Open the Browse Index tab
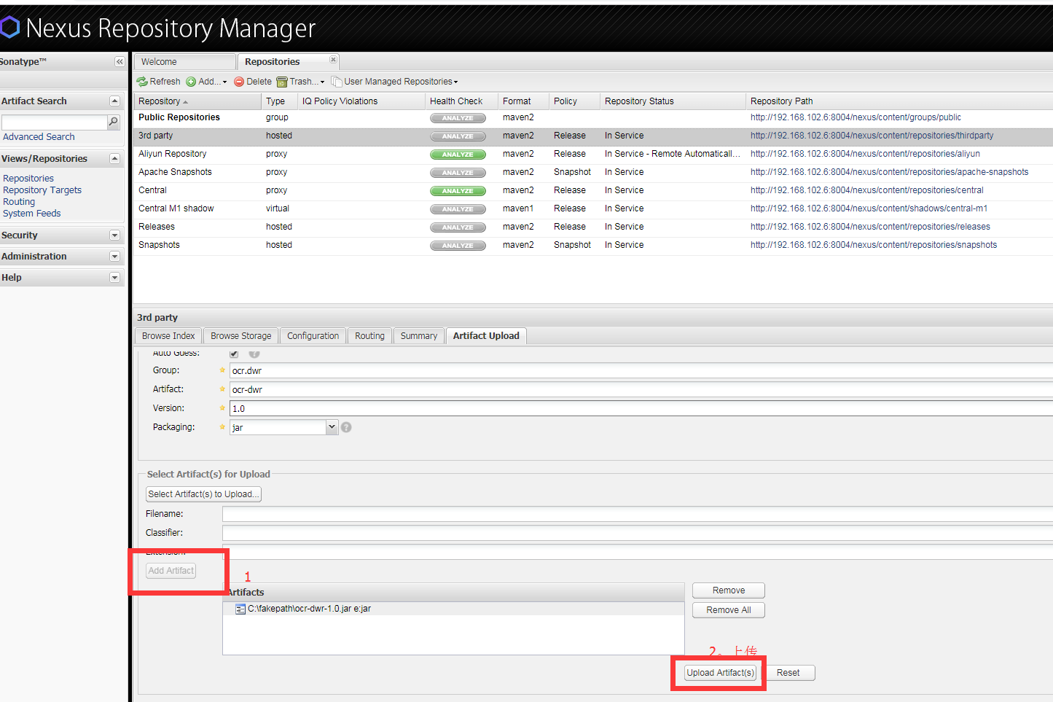 tap(168, 336)
